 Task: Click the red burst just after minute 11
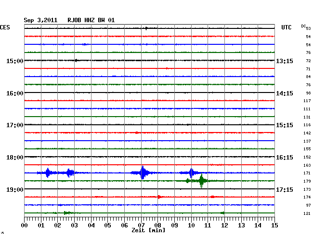212,197
